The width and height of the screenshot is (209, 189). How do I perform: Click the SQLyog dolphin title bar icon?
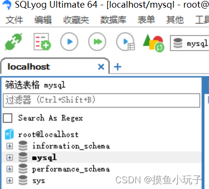(7, 4)
